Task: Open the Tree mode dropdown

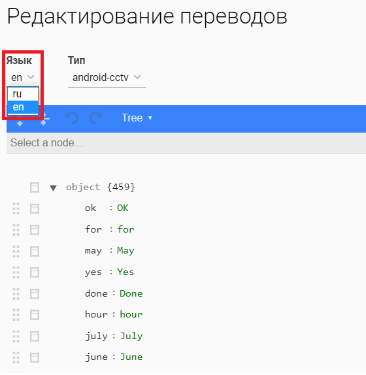Action: click(x=137, y=118)
